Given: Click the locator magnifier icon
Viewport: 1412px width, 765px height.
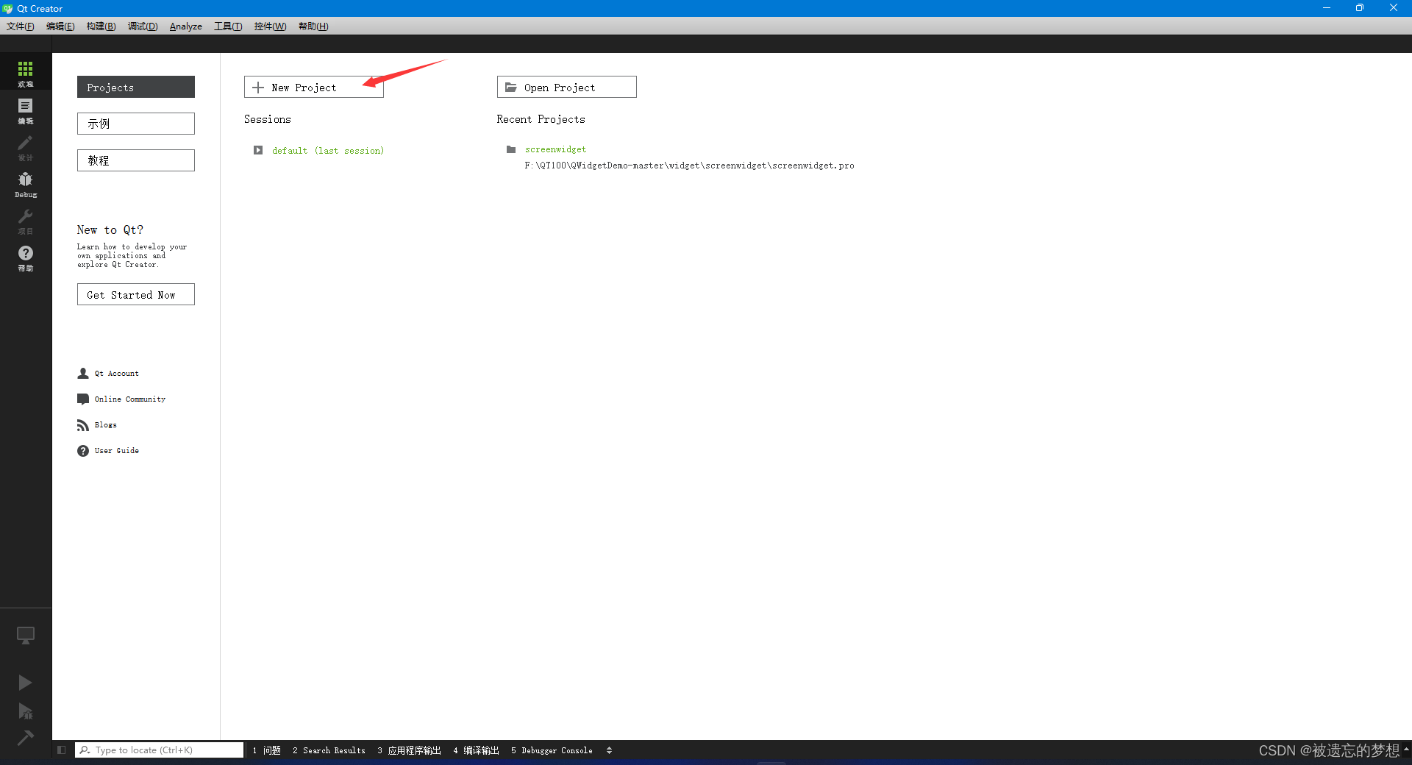Looking at the screenshot, I should coord(85,750).
